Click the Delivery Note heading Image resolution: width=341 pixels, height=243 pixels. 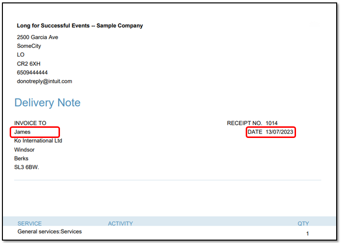[x=47, y=103]
